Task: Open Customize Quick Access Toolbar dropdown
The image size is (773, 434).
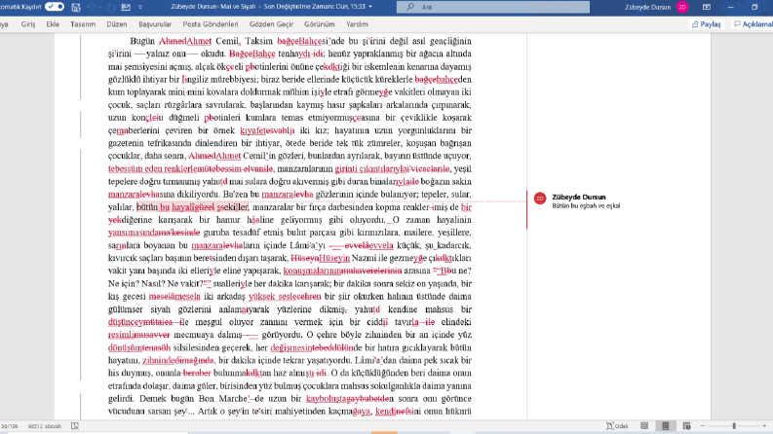Action: [x=140, y=8]
